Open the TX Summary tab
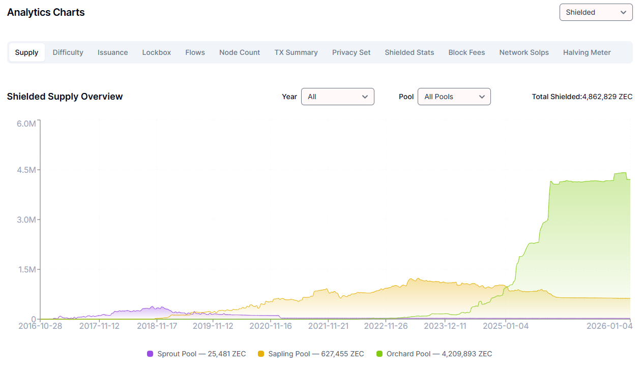The image size is (644, 370). 296,52
